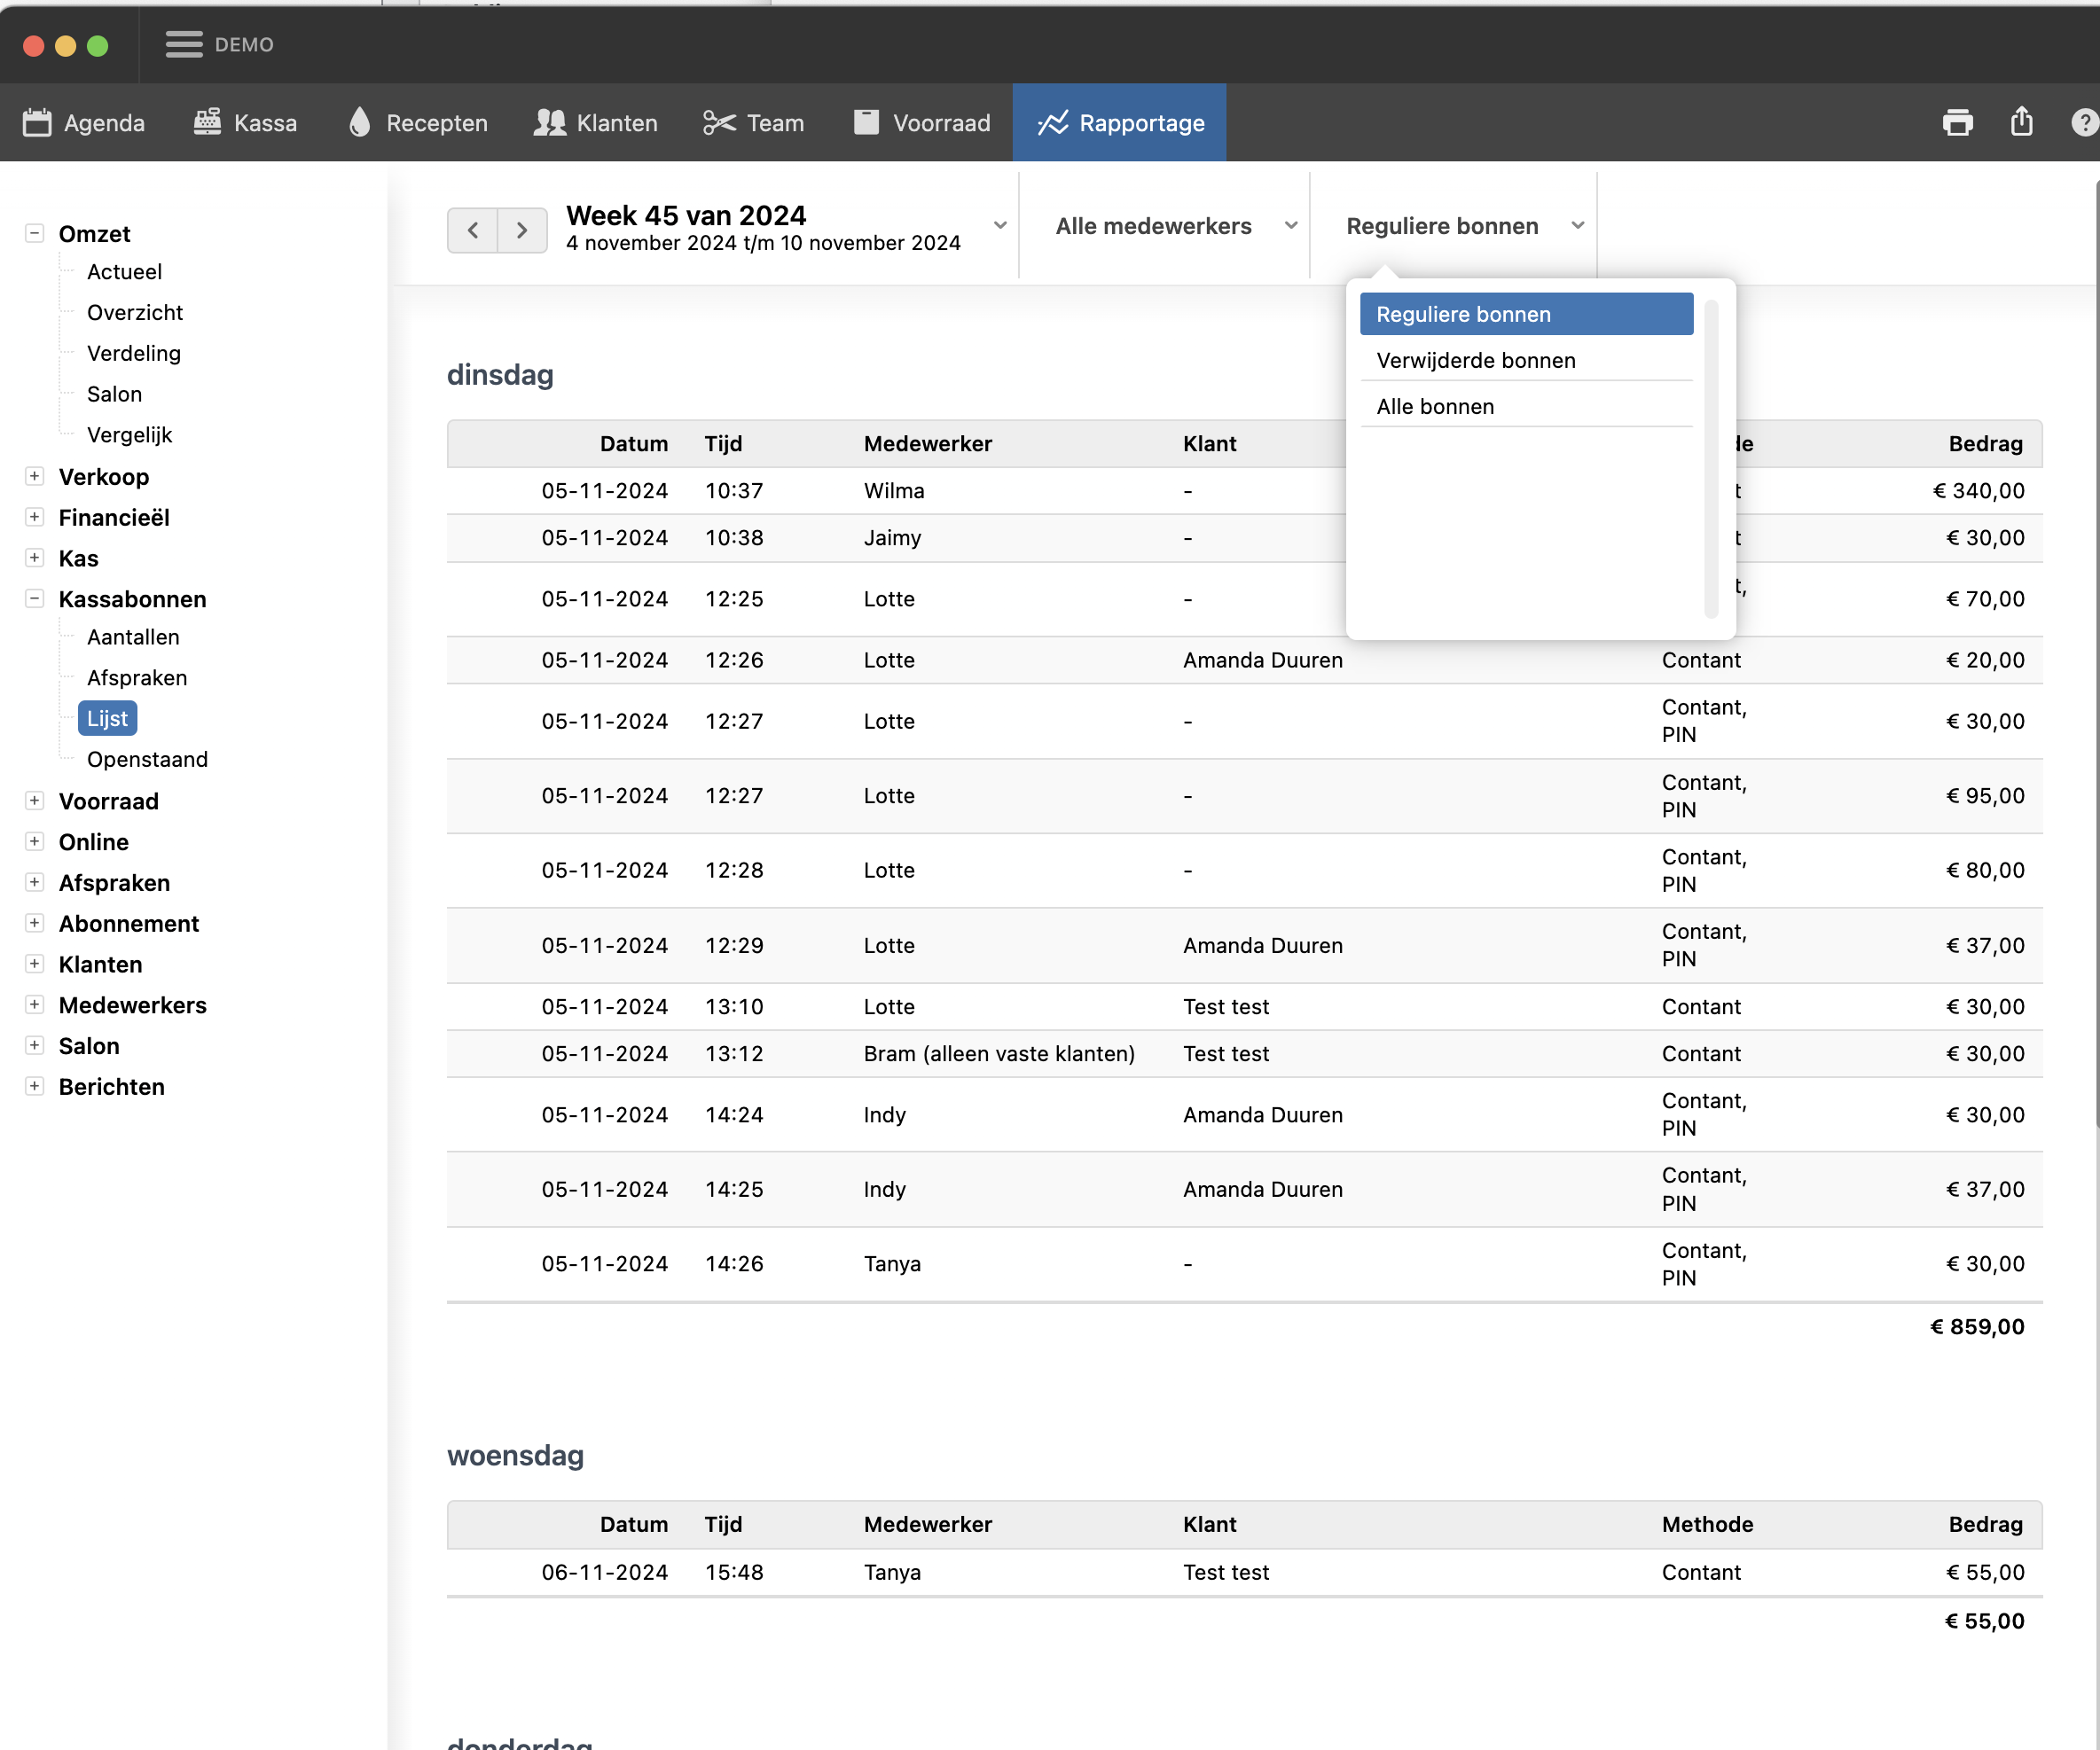
Task: Click the Recepten droplet icon
Action: 359,123
